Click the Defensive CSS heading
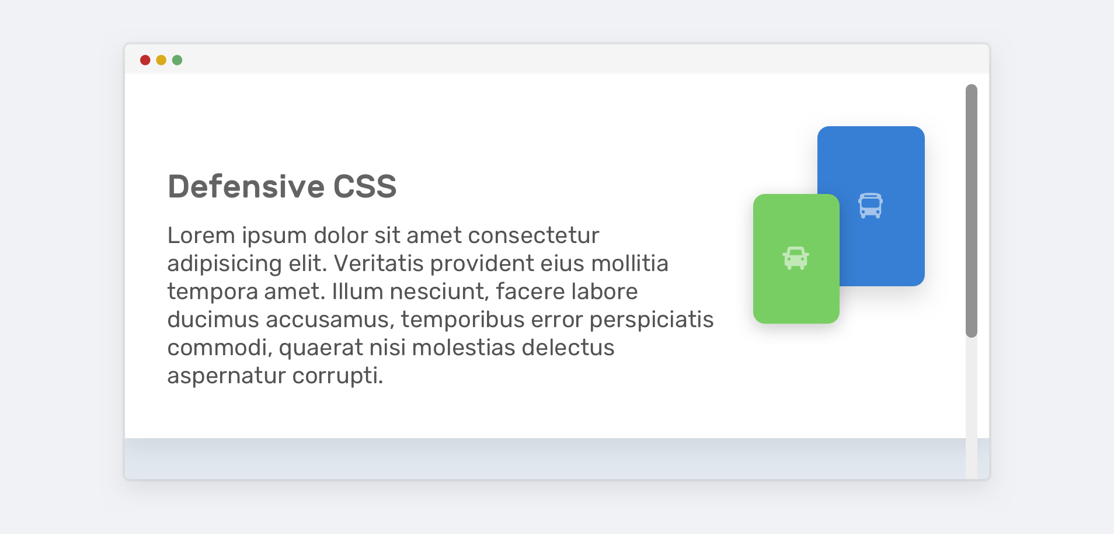This screenshot has height=534, width=1114. [x=282, y=186]
